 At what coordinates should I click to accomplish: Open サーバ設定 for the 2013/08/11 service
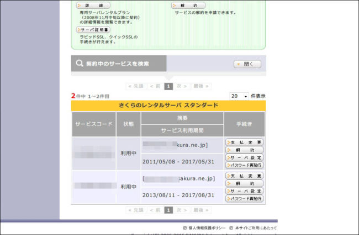click(244, 191)
